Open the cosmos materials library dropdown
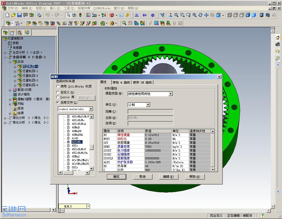The height and width of the screenshot is (219, 282). tap(91, 109)
